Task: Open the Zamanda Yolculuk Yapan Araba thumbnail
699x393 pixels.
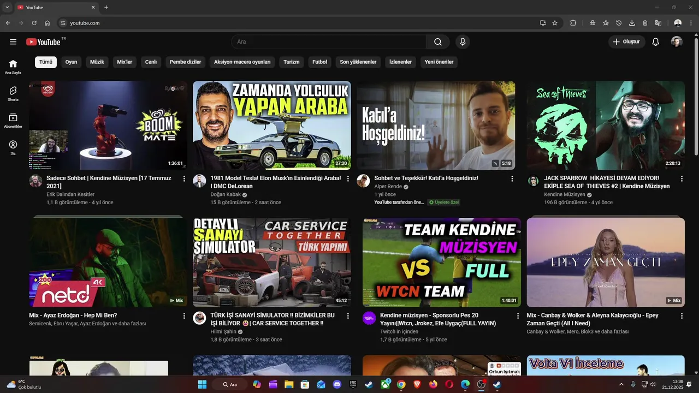Action: (272, 126)
